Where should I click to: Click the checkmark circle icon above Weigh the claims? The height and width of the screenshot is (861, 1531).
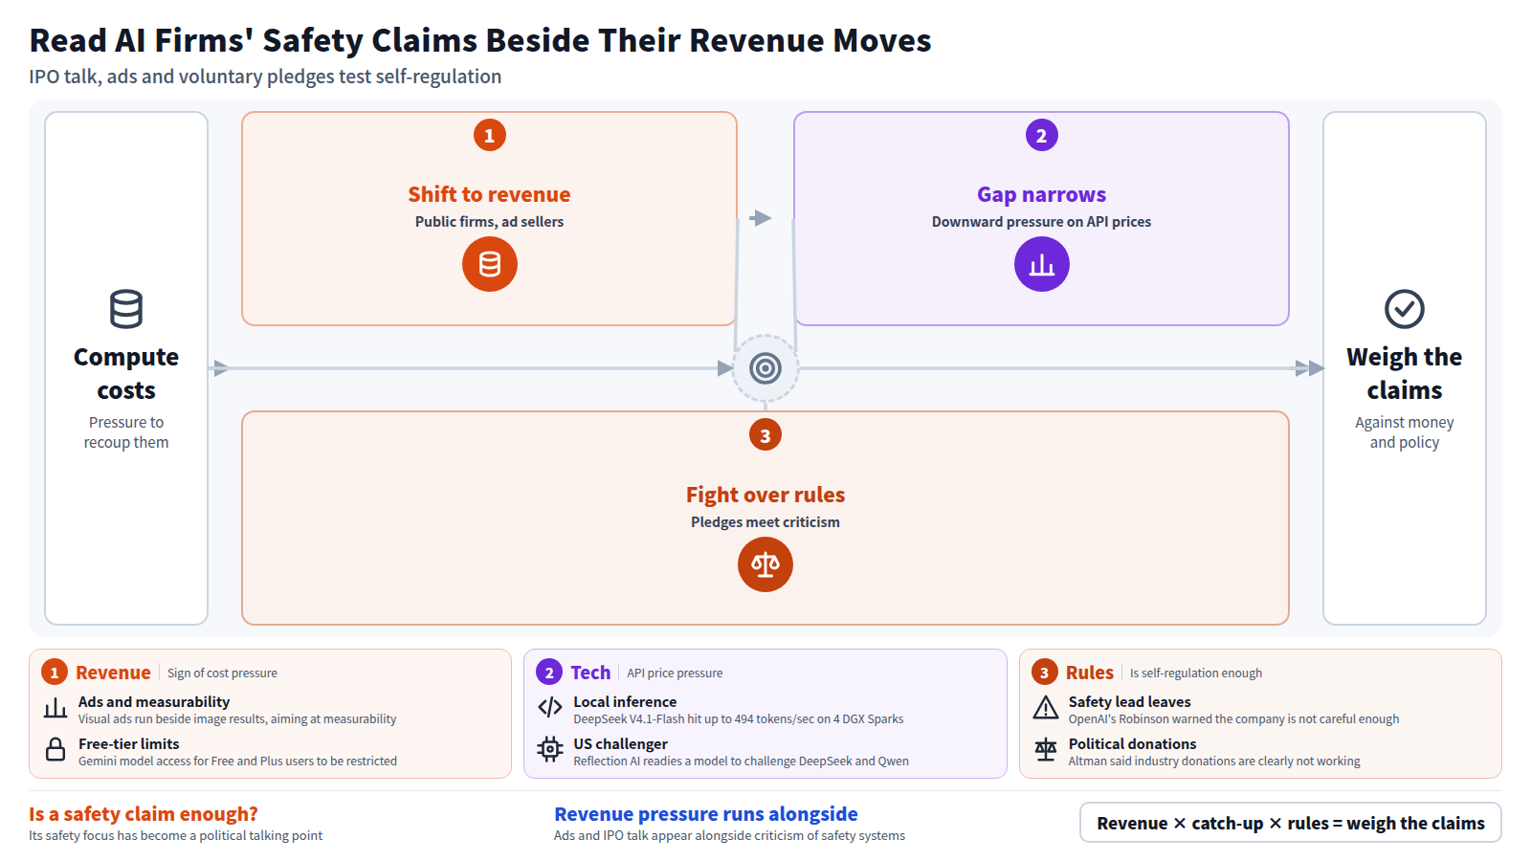pyautogui.click(x=1405, y=309)
